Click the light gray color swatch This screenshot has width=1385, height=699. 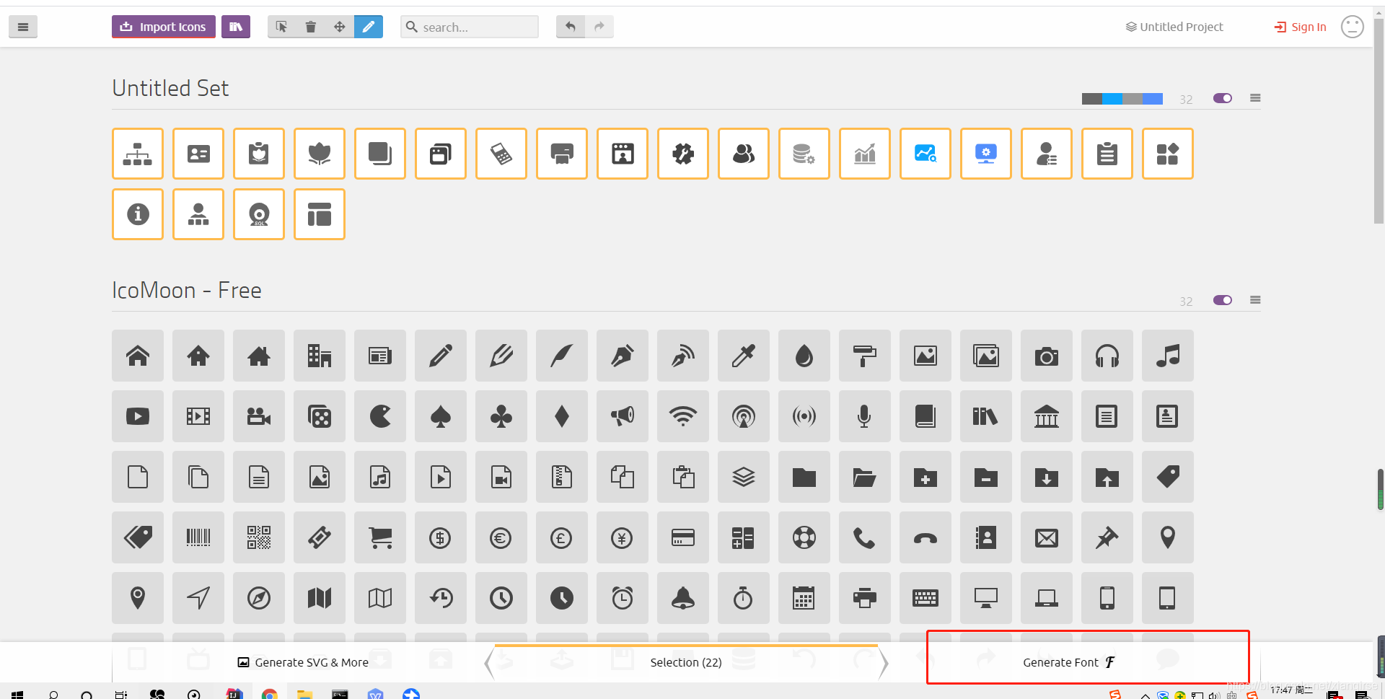click(1133, 99)
